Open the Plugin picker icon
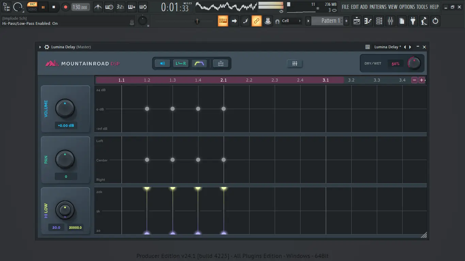 click(413, 21)
